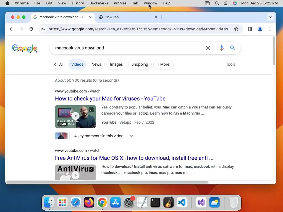
Task: Click the horizontal page scrollbar
Action: (x=107, y=182)
